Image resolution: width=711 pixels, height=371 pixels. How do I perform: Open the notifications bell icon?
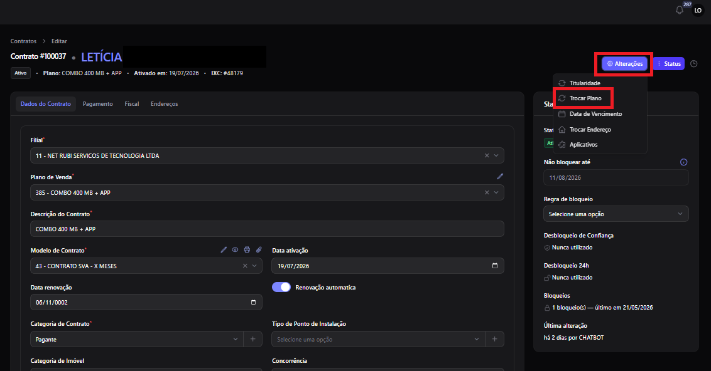pos(679,10)
